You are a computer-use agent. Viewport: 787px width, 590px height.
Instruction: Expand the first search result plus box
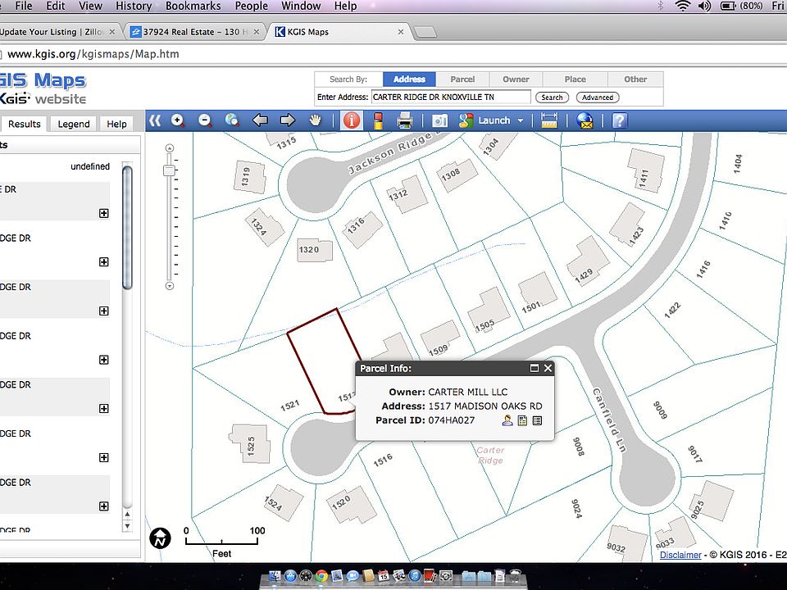104,213
